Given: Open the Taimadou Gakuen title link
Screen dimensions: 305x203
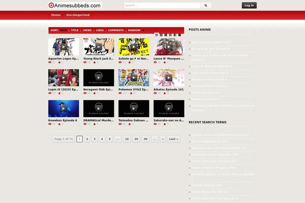Looking at the screenshot, I should point(133,120).
